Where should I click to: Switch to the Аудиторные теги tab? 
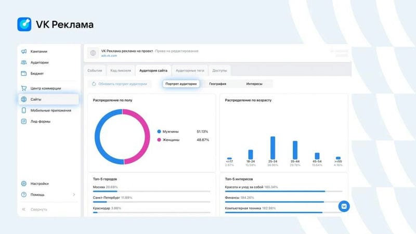[190, 71]
